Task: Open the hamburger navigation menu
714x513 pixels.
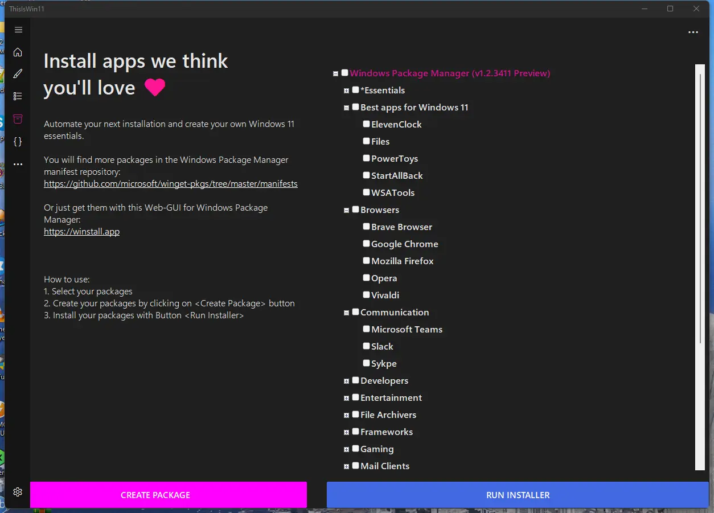Action: point(18,30)
